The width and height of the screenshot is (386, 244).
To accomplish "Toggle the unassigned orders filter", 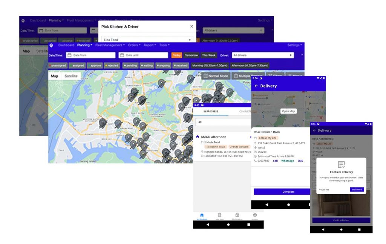I will pyautogui.click(x=58, y=65).
